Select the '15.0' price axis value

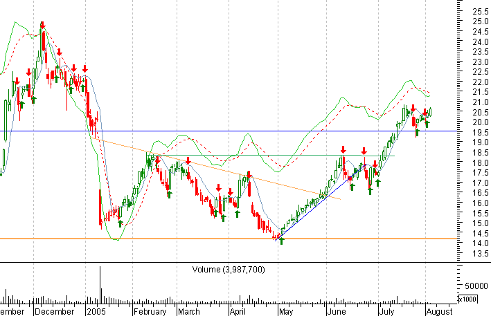(x=480, y=223)
